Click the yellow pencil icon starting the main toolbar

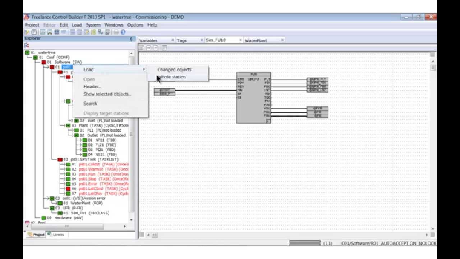pos(27,32)
